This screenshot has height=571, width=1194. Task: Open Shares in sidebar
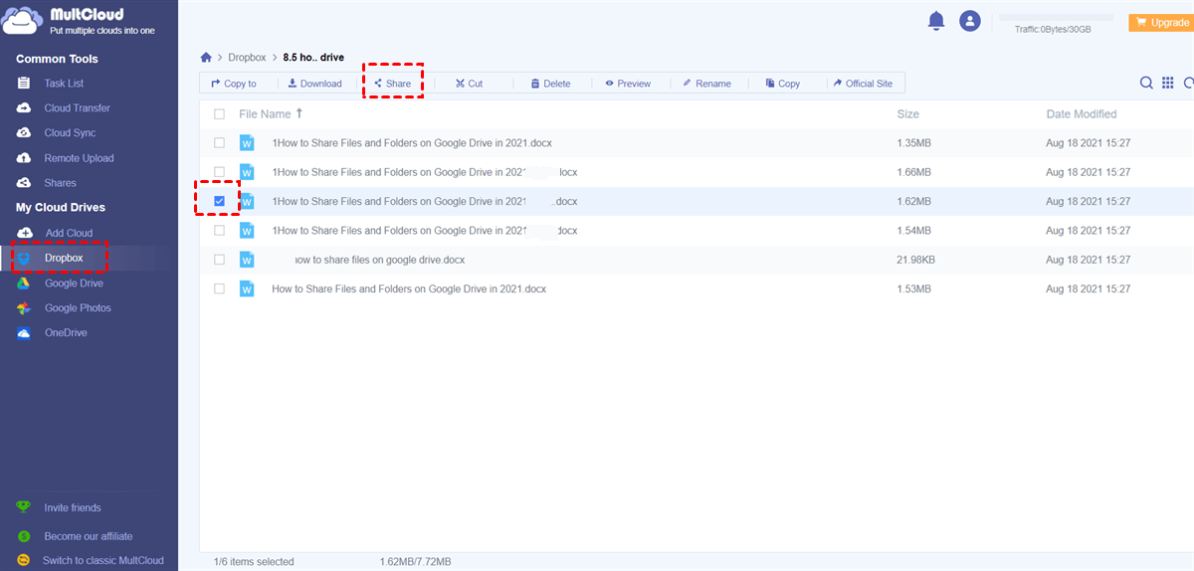coord(60,183)
